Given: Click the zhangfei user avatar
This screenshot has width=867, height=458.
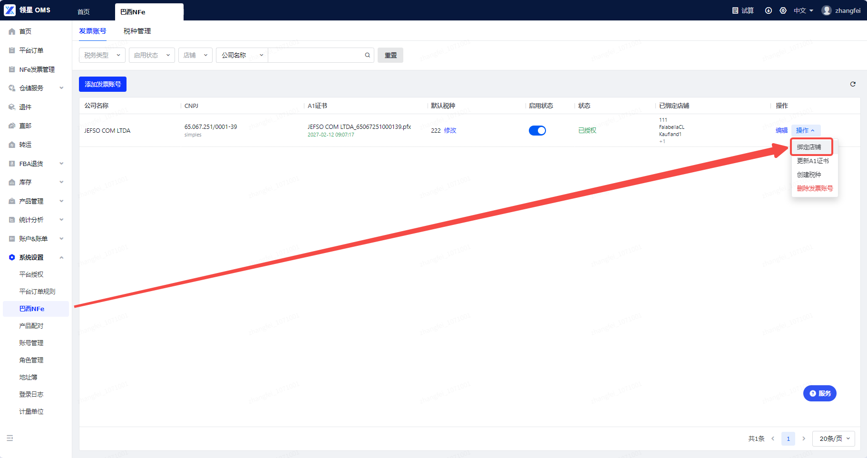Looking at the screenshot, I should (x=827, y=10).
